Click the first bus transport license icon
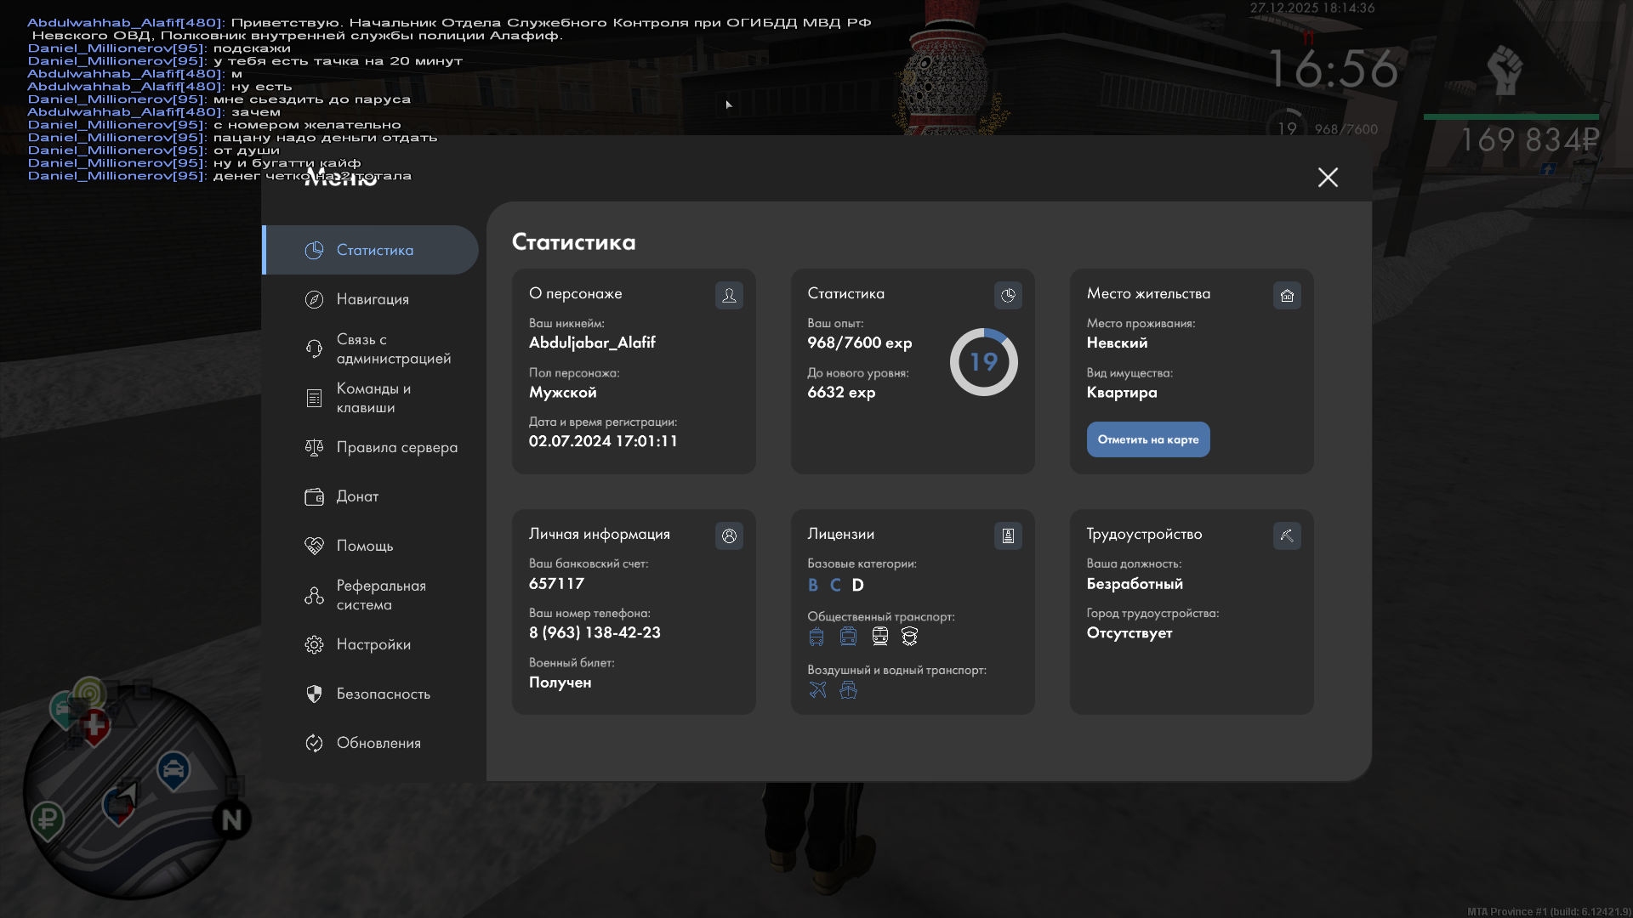This screenshot has height=918, width=1633. (816, 637)
